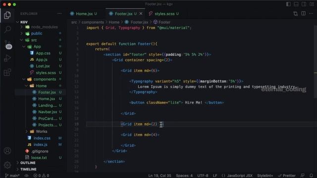
Task: Click Stylelint+ in status bar
Action: pos(265,176)
